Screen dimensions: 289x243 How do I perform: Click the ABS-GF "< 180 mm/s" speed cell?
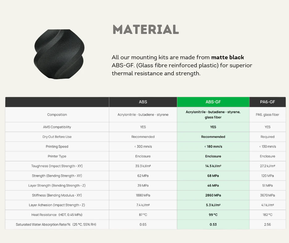(213, 147)
